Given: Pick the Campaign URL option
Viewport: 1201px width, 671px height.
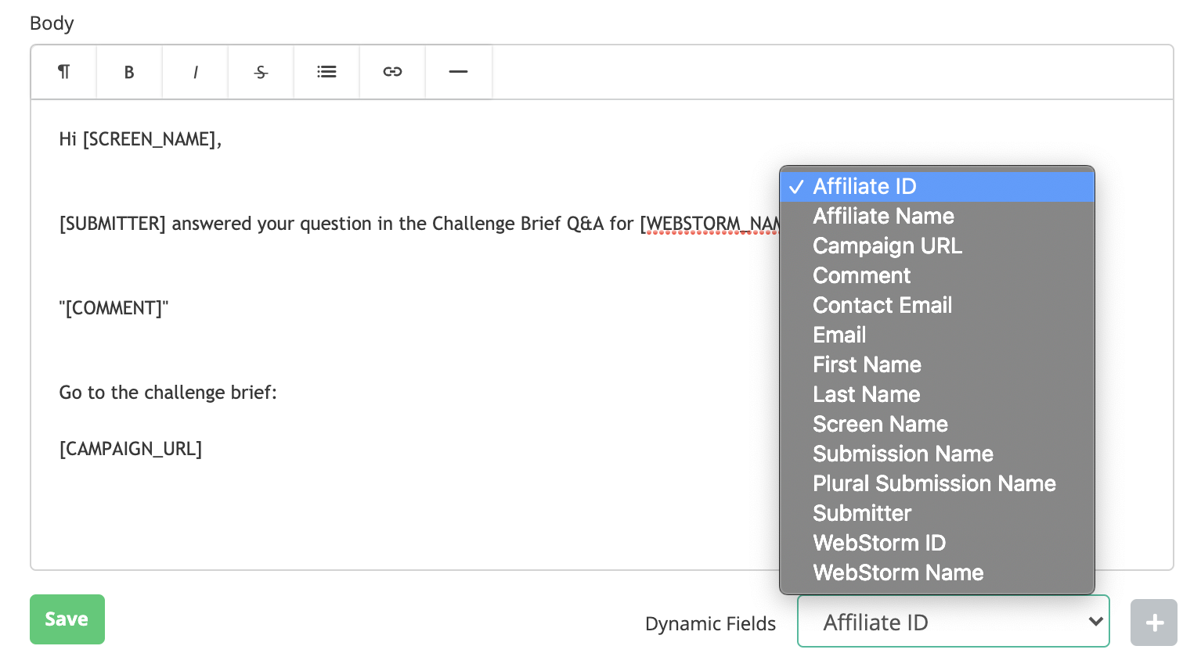Looking at the screenshot, I should (937, 246).
